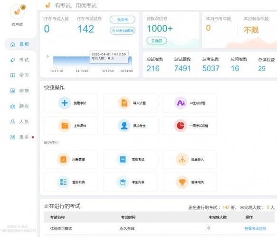Click the 本月剩余次数 value 不限
Screen dimensions: 277x237
click(x=251, y=30)
